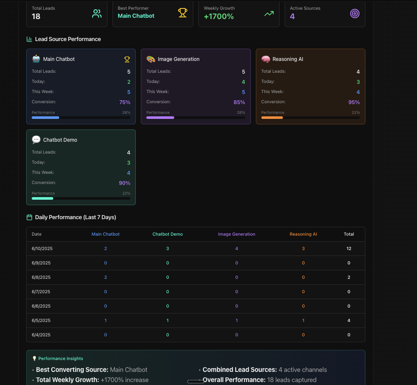The image size is (417, 385).
Task: Select the Reasoning AI column header
Action: pos(303,234)
